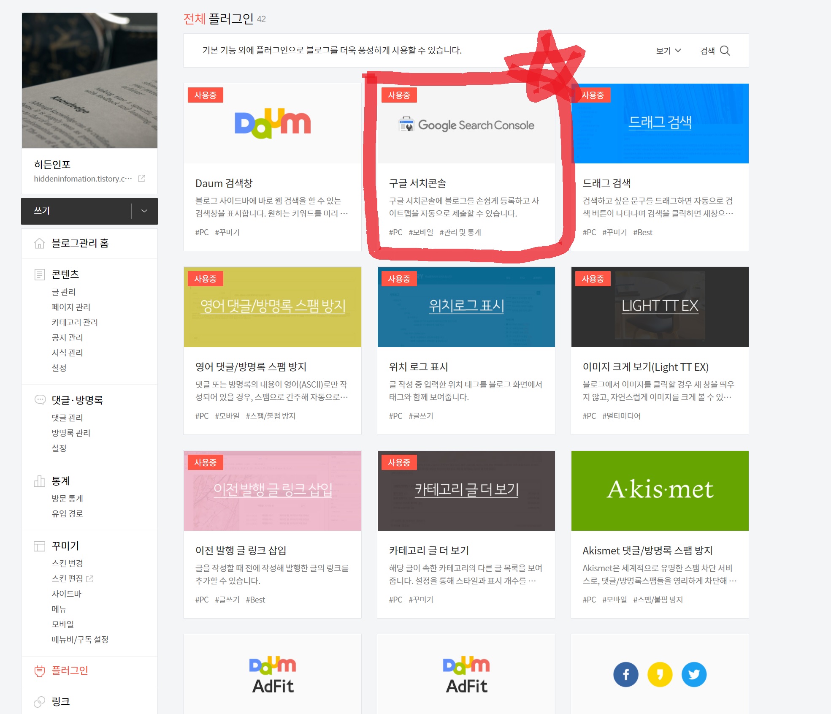Viewport: 831px width, 714px height.
Task: Open the 구글 서치콘솔 plugin title
Action: click(417, 183)
